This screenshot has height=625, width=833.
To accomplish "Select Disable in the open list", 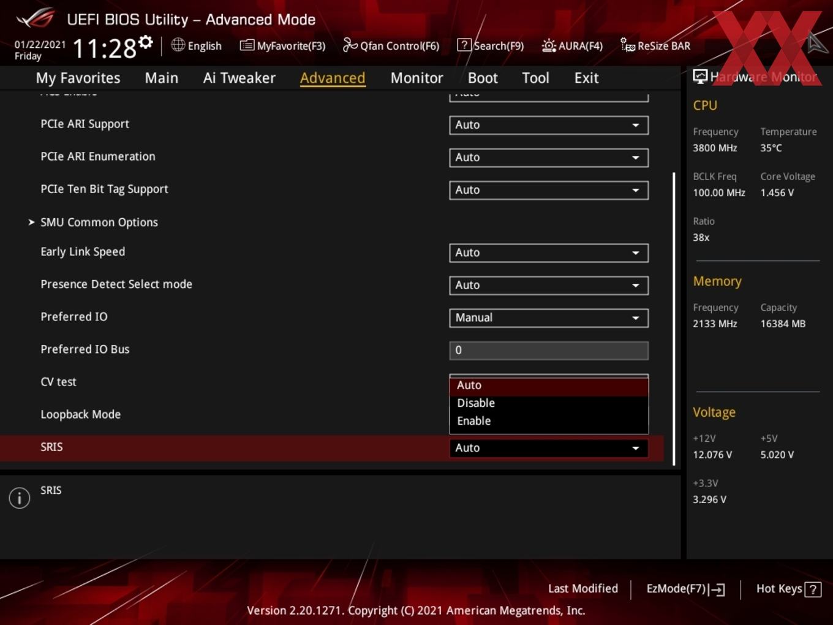I will (x=549, y=403).
